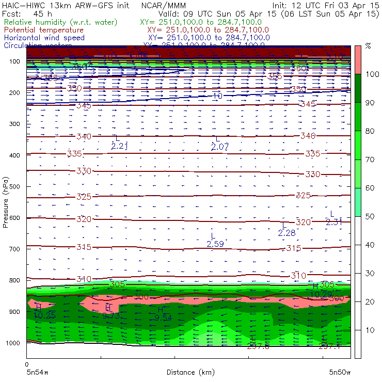Click the colorbar segment between 90 and 100
The image size is (382, 382).
point(358,88)
